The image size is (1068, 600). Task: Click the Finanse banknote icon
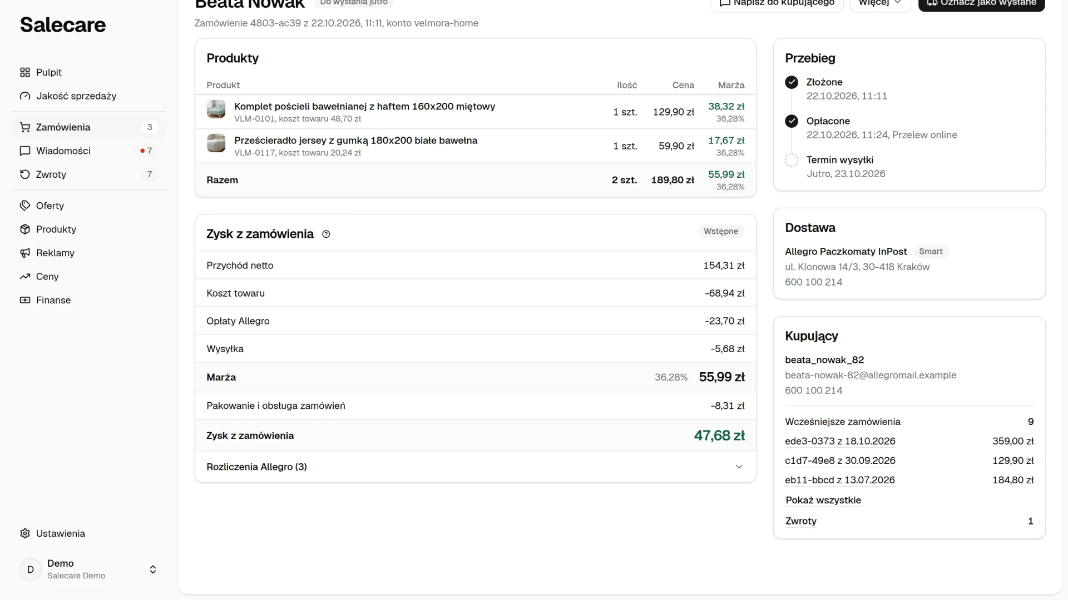[x=25, y=300]
